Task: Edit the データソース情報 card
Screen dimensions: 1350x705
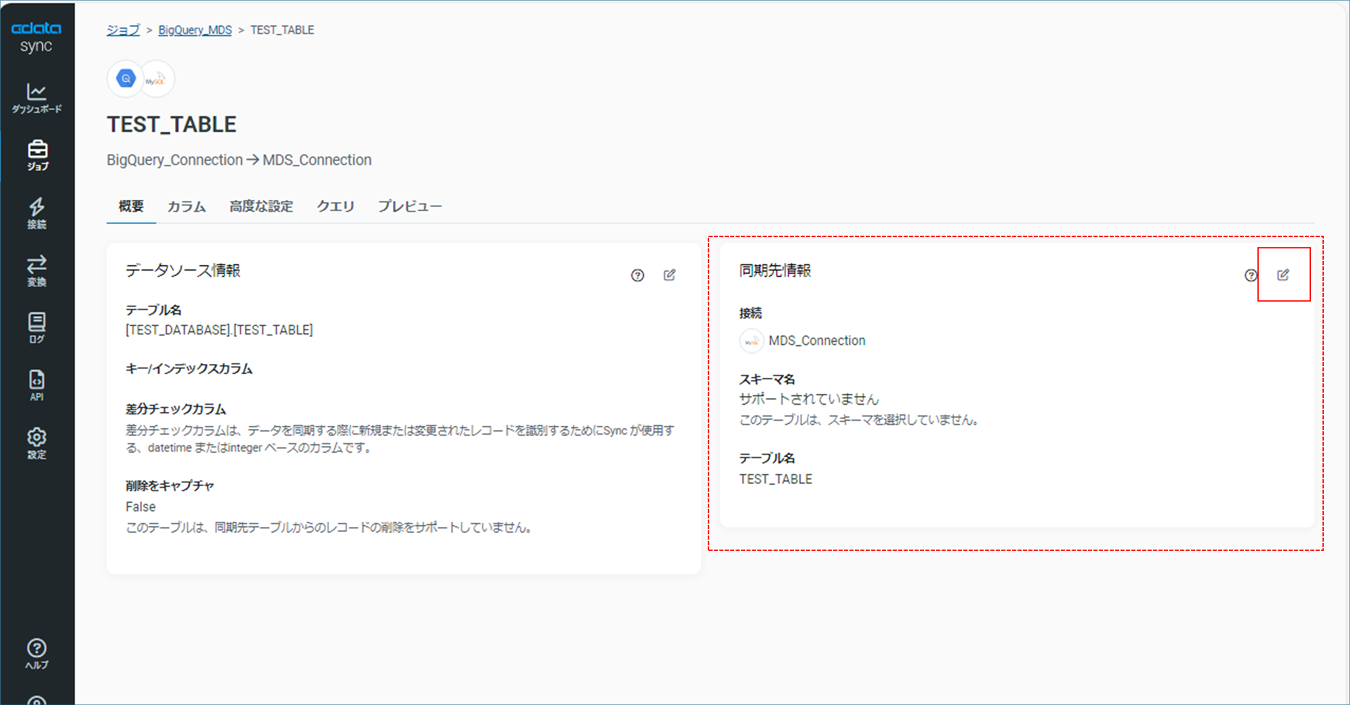Action: 669,275
